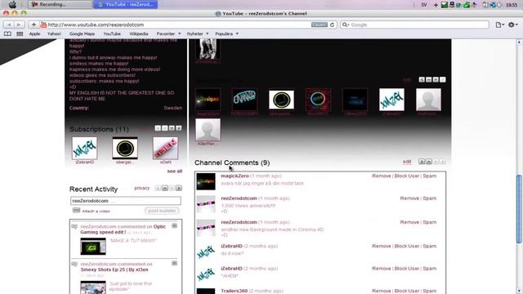Viewport: 523px width, 294px height.
Task: Click magickZero comment avatar
Action: (x=205, y=181)
